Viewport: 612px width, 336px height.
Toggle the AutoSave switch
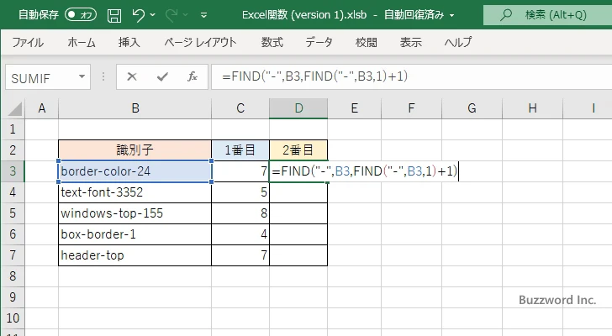[81, 15]
